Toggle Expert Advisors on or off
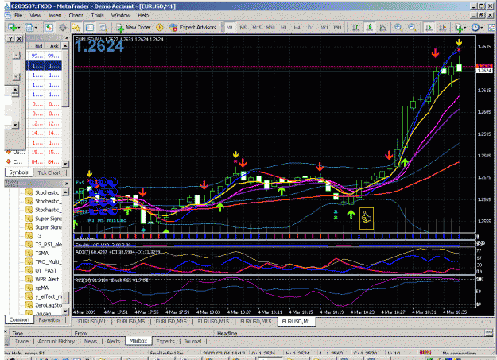The width and height of the screenshot is (497, 360). [192, 28]
